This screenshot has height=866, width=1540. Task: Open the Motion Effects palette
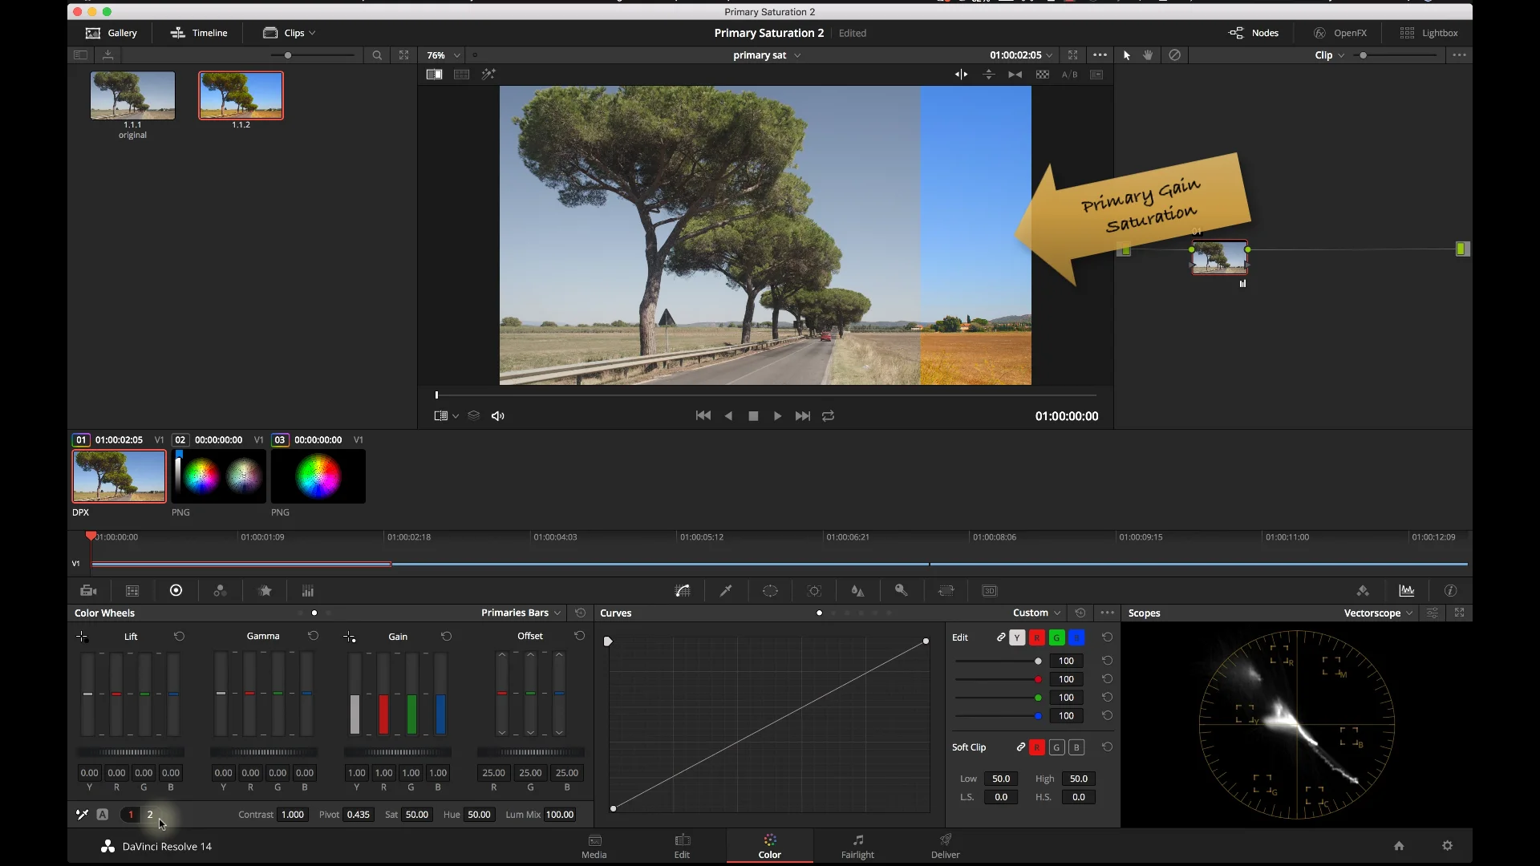(x=265, y=591)
